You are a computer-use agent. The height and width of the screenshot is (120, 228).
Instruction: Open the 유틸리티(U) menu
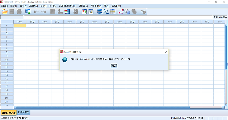click(96, 6)
